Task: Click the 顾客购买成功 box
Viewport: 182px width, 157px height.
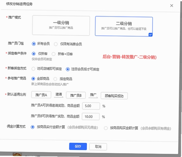Action: [114, 96]
